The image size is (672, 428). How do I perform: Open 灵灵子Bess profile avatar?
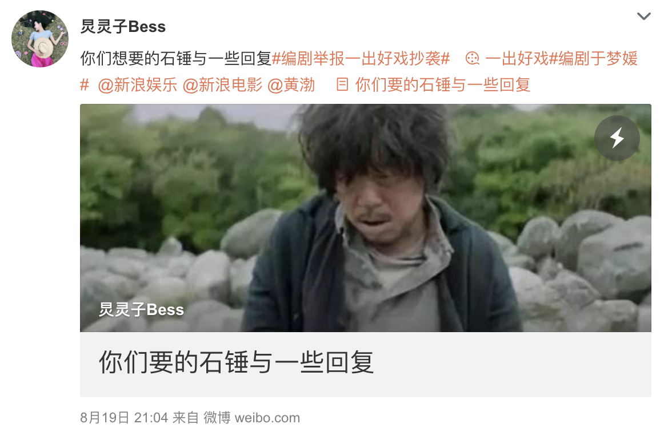click(x=40, y=39)
